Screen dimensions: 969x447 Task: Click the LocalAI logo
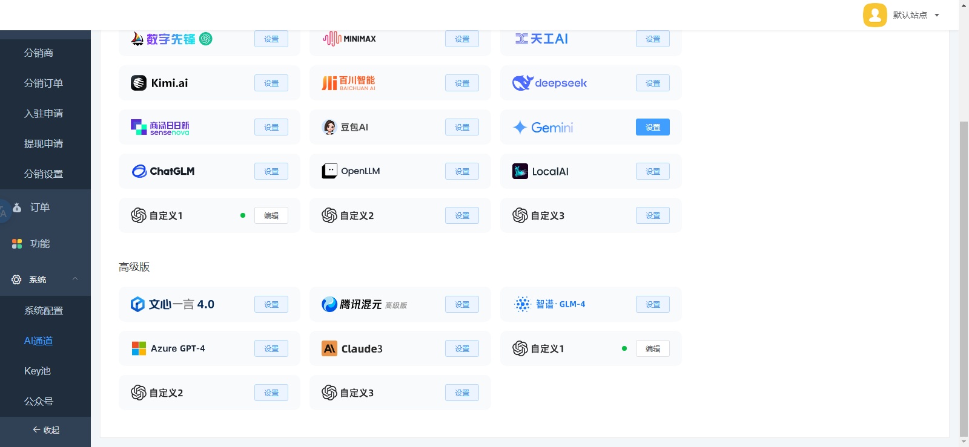[x=540, y=171]
